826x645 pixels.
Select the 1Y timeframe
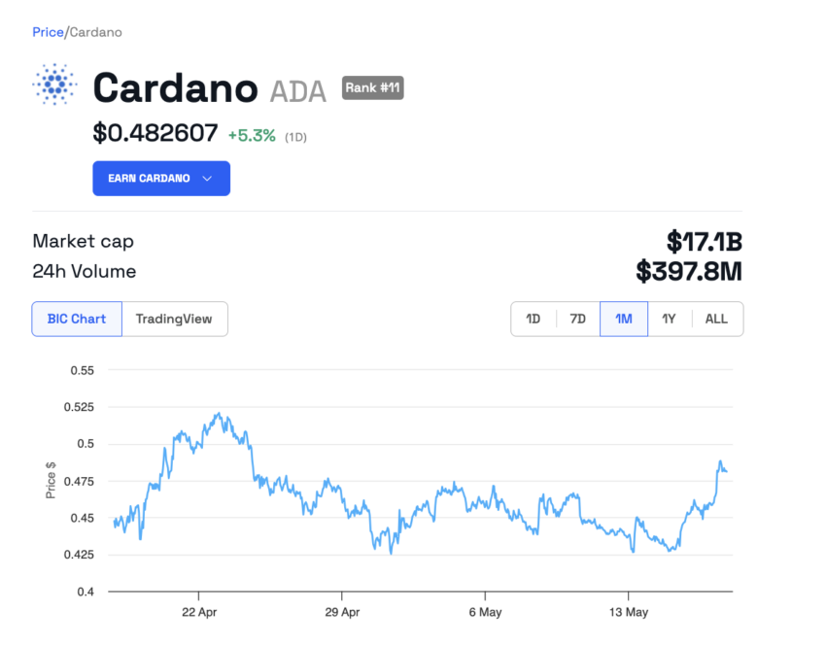click(669, 319)
